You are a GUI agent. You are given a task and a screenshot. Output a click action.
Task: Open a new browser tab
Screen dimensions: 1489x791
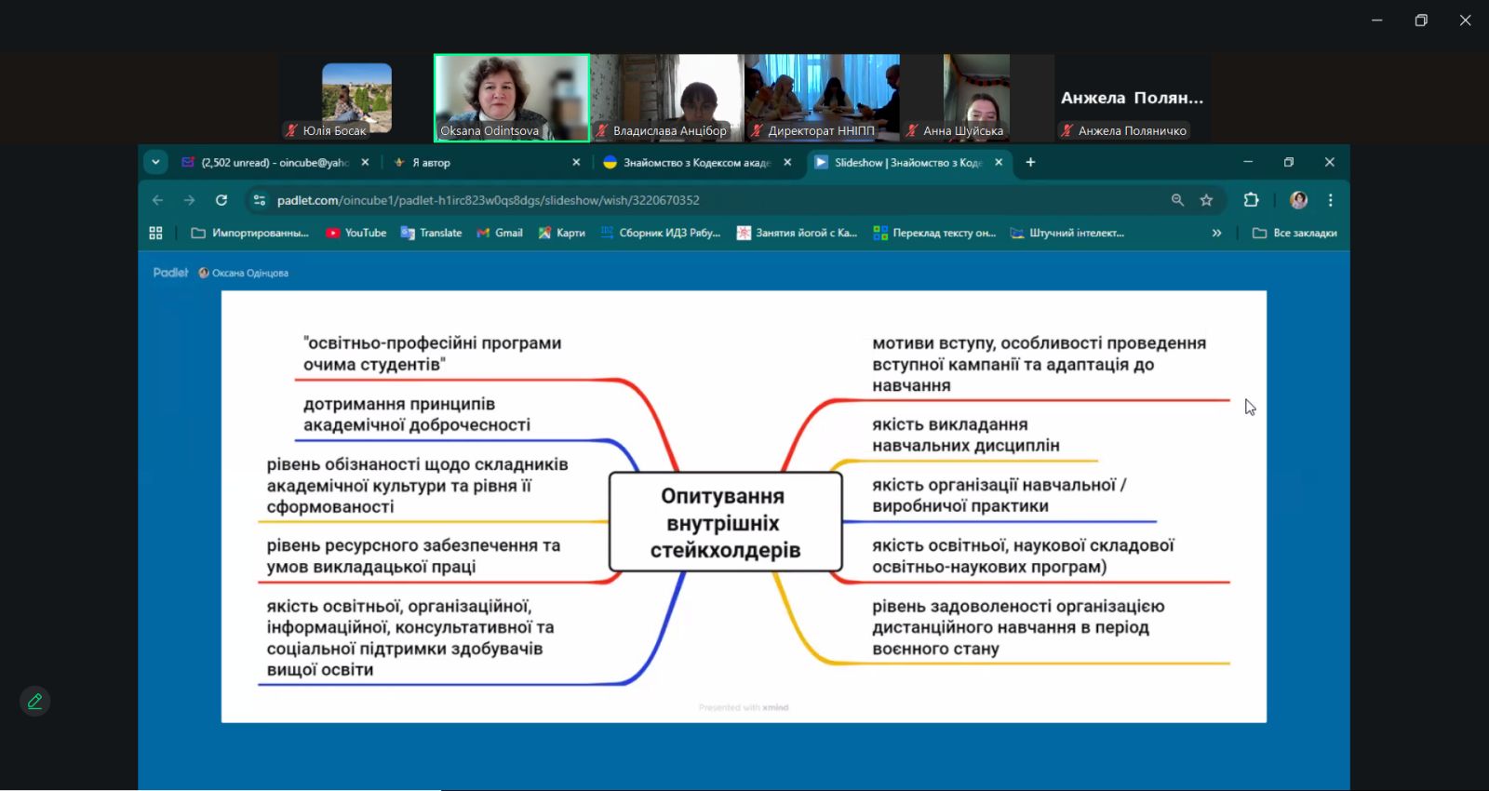pyautogui.click(x=1030, y=162)
